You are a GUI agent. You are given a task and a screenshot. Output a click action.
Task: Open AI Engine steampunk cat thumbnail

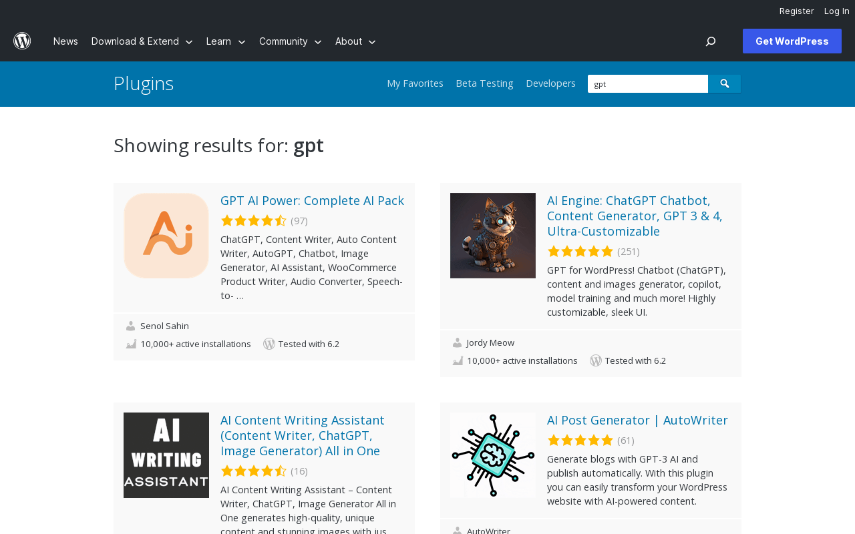[x=493, y=236]
